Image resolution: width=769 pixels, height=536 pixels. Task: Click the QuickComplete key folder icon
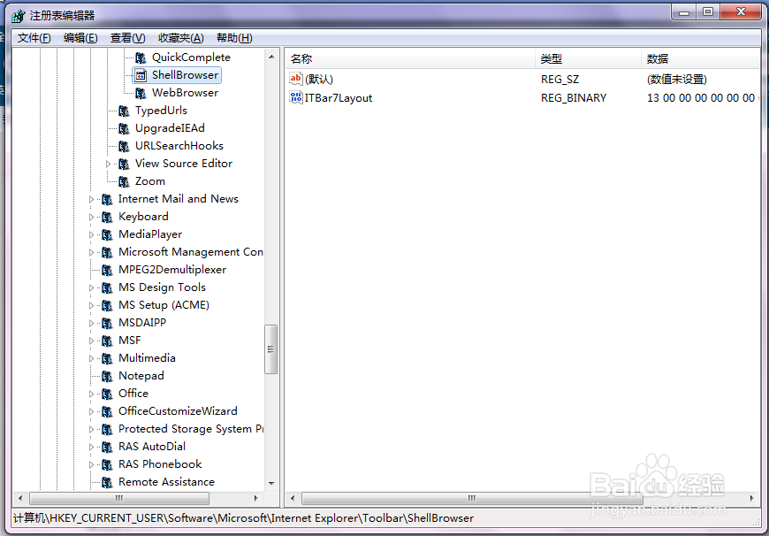click(141, 57)
